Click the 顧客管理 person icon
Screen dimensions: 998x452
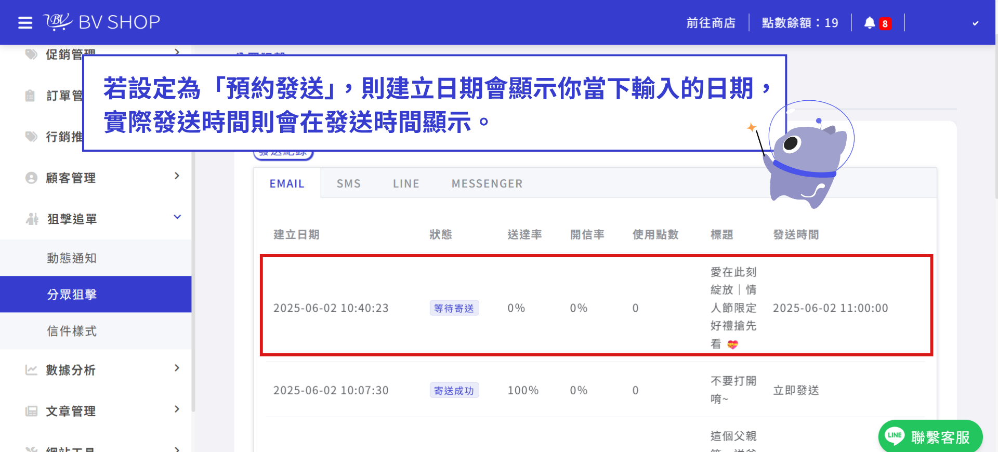31,178
